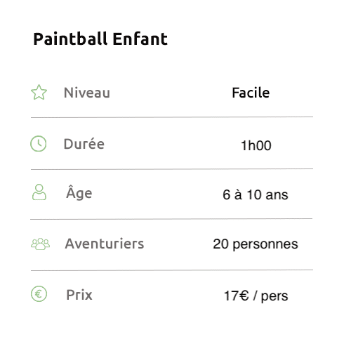Click the Facile difficulty value

tap(251, 93)
